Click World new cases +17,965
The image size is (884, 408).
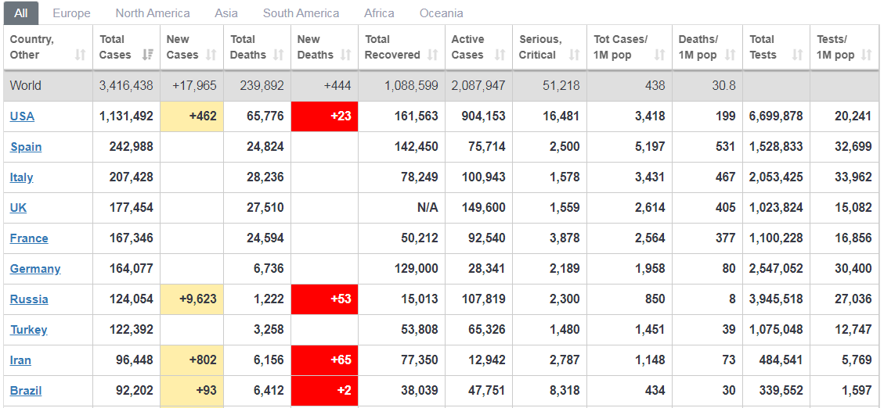pyautogui.click(x=194, y=86)
